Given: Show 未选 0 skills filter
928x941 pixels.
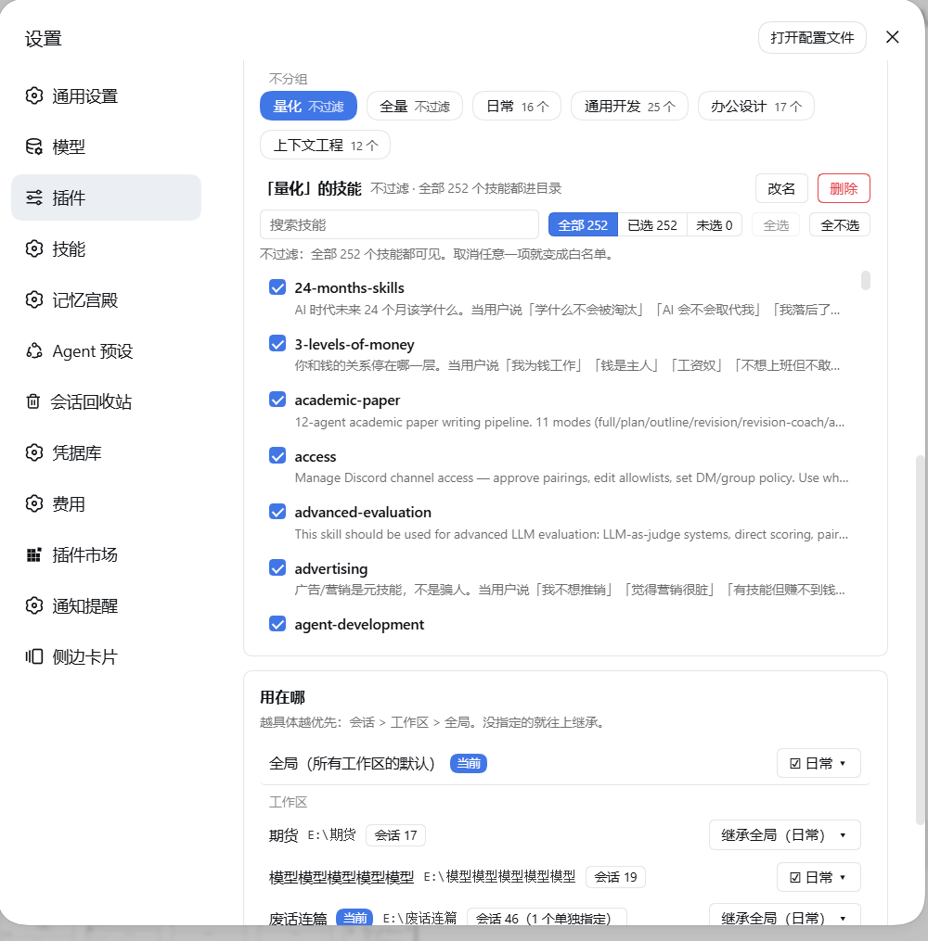Looking at the screenshot, I should [x=715, y=225].
